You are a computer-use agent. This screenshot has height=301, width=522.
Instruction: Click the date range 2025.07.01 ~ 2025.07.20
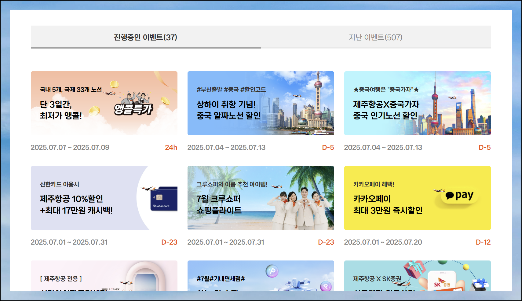click(383, 242)
